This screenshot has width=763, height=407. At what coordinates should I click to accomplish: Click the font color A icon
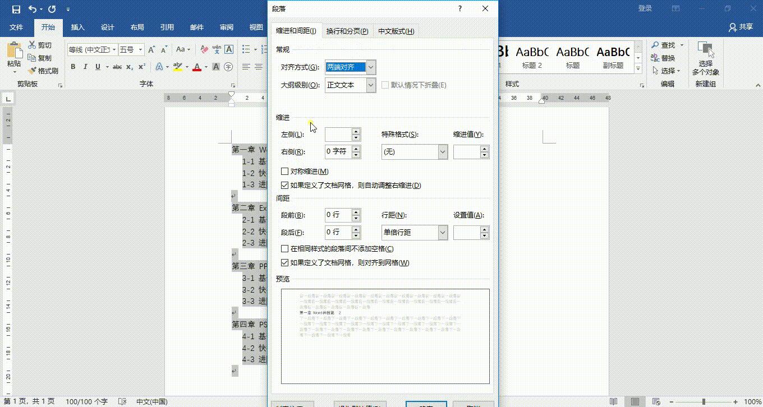tap(197, 67)
